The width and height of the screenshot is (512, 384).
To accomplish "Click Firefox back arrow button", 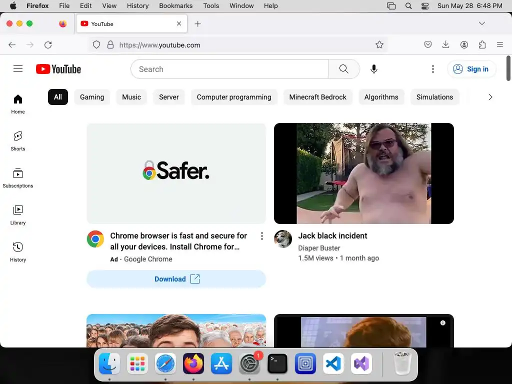I will [x=12, y=44].
